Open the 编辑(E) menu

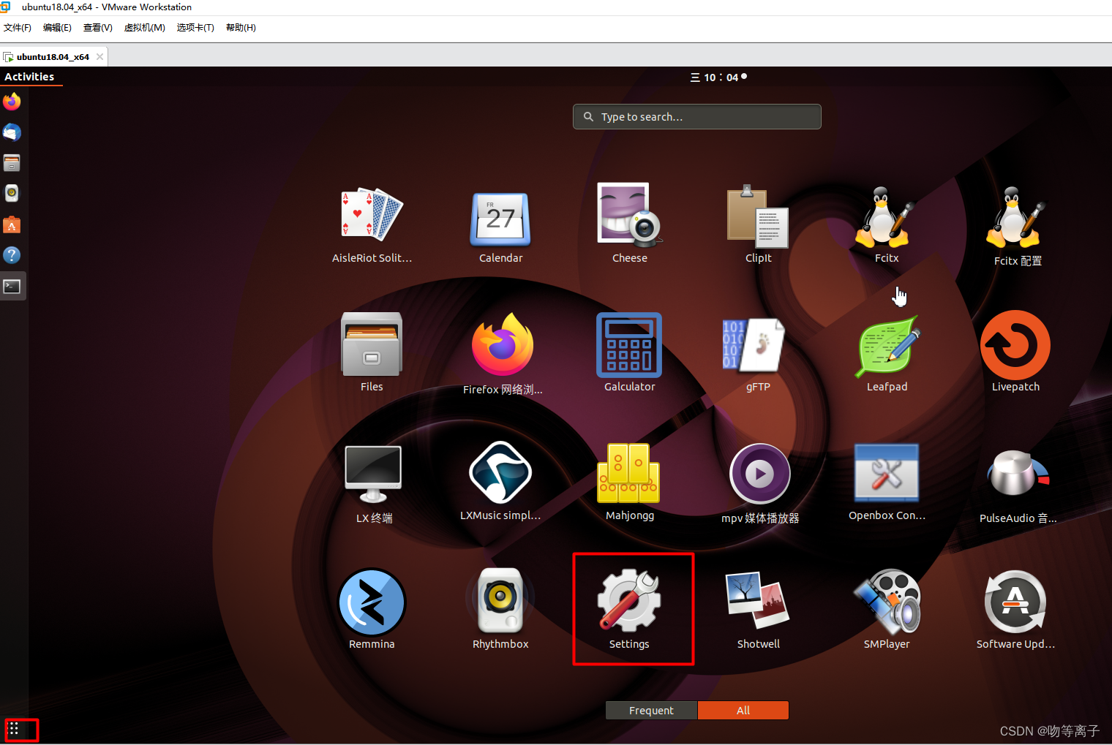(x=57, y=28)
